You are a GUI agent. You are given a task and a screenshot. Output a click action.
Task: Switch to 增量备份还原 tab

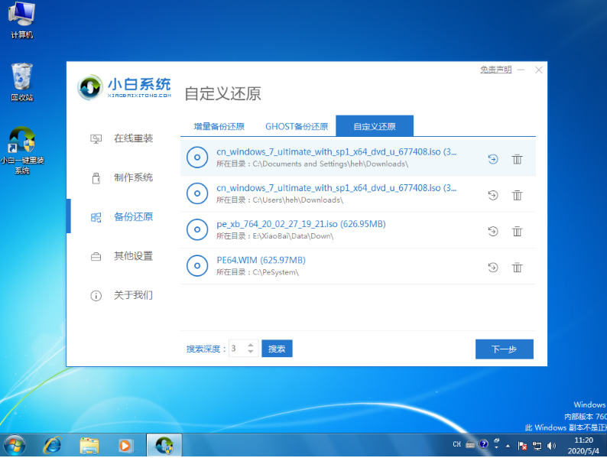tap(219, 126)
